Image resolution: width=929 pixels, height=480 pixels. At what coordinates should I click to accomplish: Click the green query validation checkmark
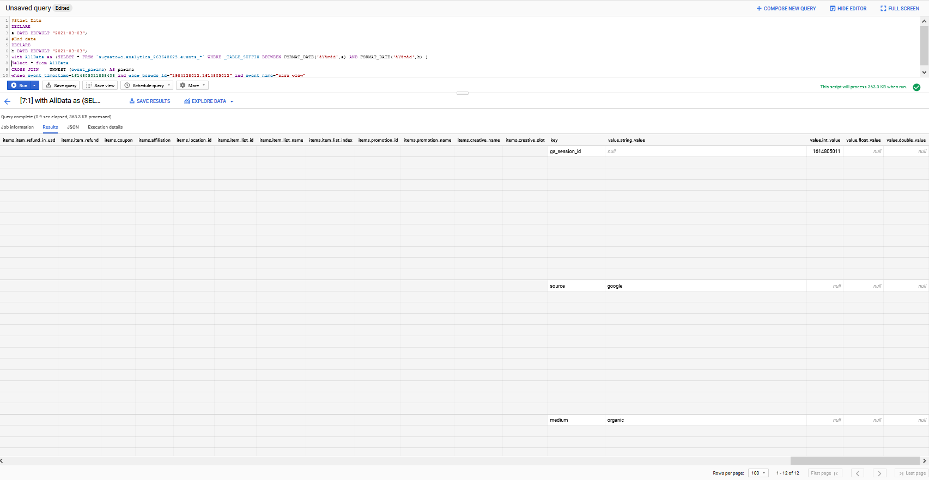916,87
